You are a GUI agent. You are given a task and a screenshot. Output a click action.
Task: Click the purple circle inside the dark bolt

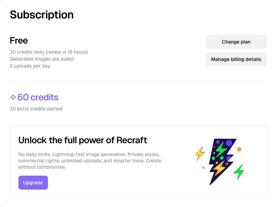coord(229,143)
